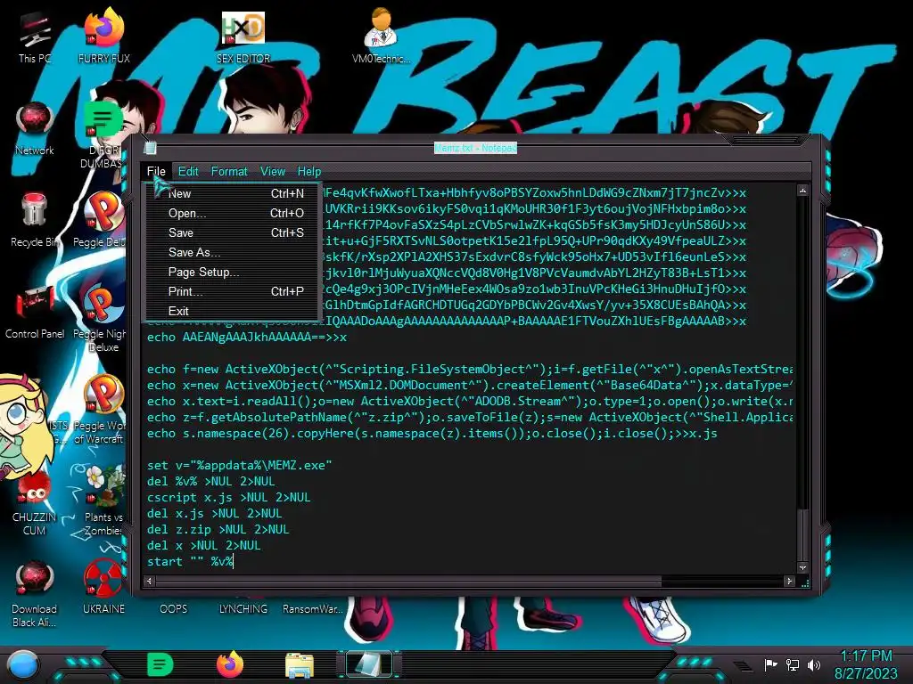
Task: Click the line 'cscript x.js >NUL 2>NUL'
Action: 228,497
